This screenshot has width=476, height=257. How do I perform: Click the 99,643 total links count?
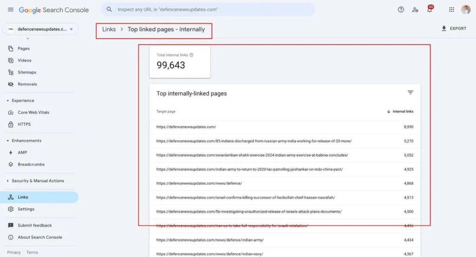[x=171, y=65]
